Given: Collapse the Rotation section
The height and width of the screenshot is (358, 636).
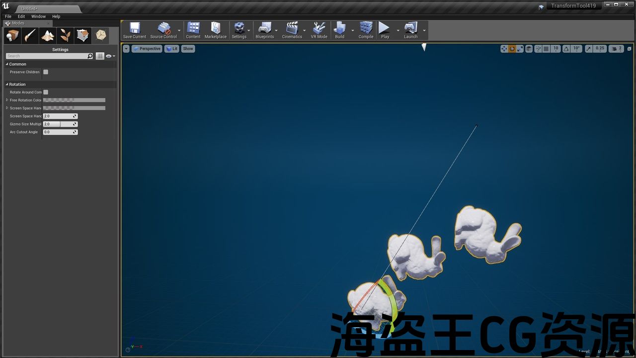Looking at the screenshot, I should point(7,85).
